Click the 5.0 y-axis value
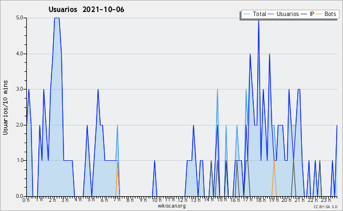Viewport: 343px width, 211px height. click(x=19, y=18)
